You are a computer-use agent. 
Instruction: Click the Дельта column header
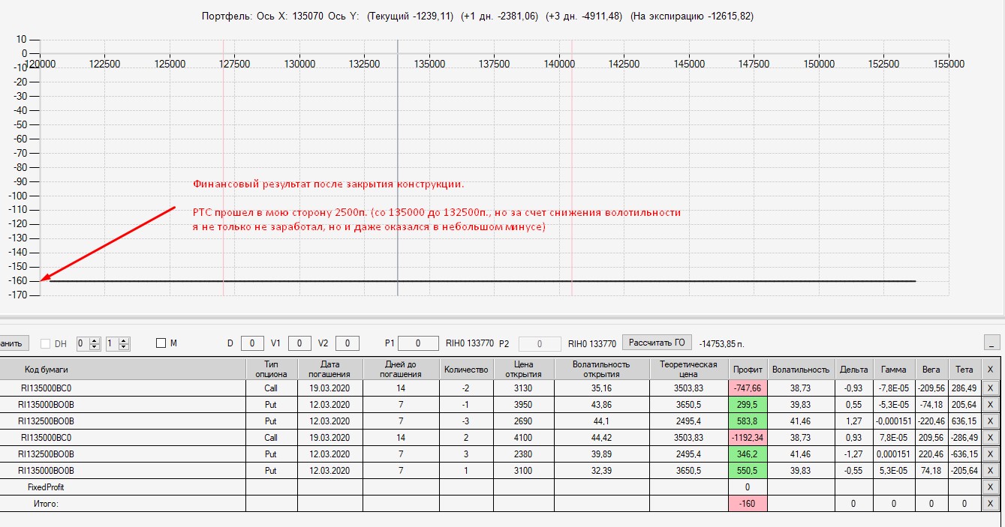pyautogui.click(x=854, y=369)
